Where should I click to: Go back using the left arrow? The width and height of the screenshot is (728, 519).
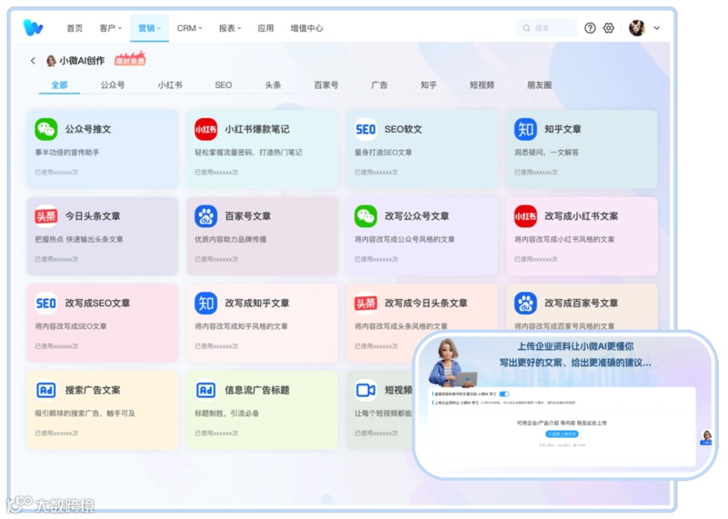click(x=33, y=61)
